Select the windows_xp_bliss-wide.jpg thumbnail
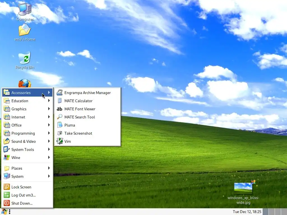The height and width of the screenshot is (215, 287). coord(243,188)
